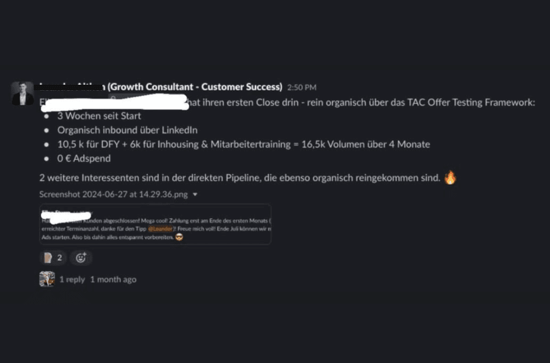Click the 'Organisch inbound über LinkedIn' bullet line
This screenshot has height=363, width=550.
coord(128,130)
